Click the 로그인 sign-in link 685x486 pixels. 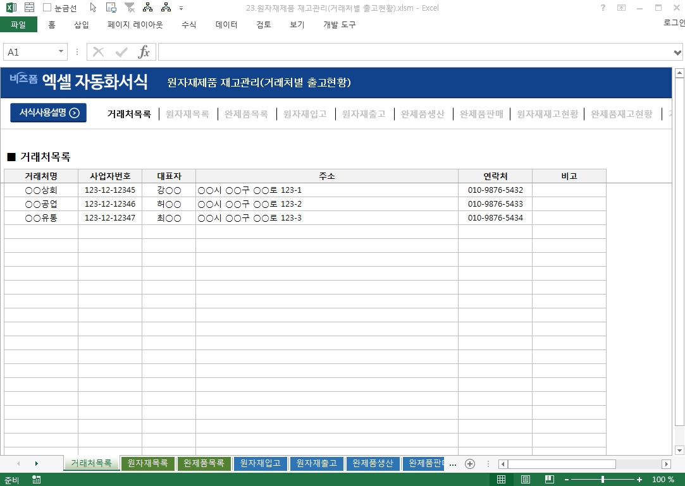[x=674, y=23]
